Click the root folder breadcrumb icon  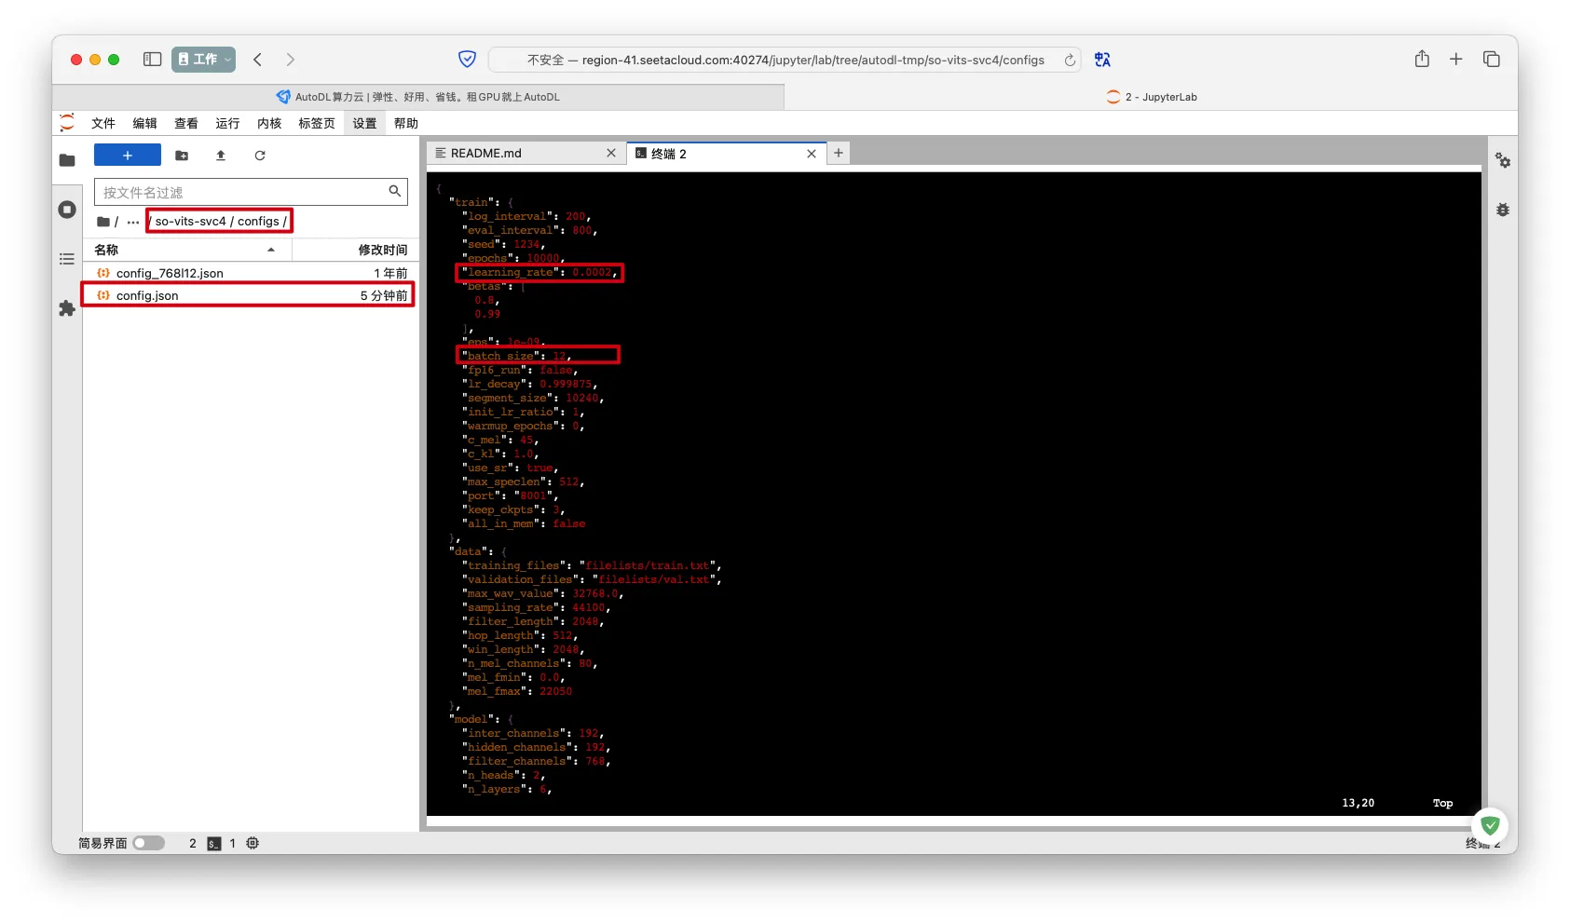(103, 222)
